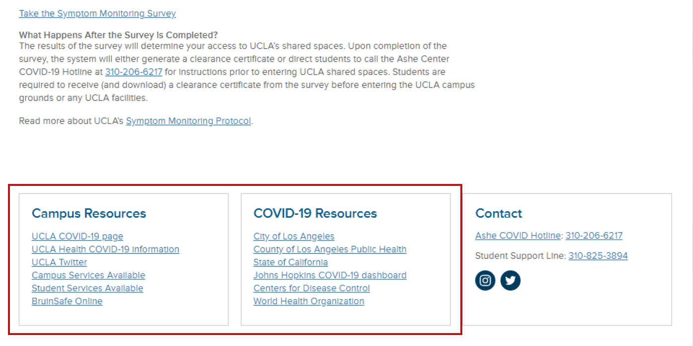The width and height of the screenshot is (693, 346).
Task: Open Johns Hopkins COVID-19 dashboard
Action: tap(330, 275)
